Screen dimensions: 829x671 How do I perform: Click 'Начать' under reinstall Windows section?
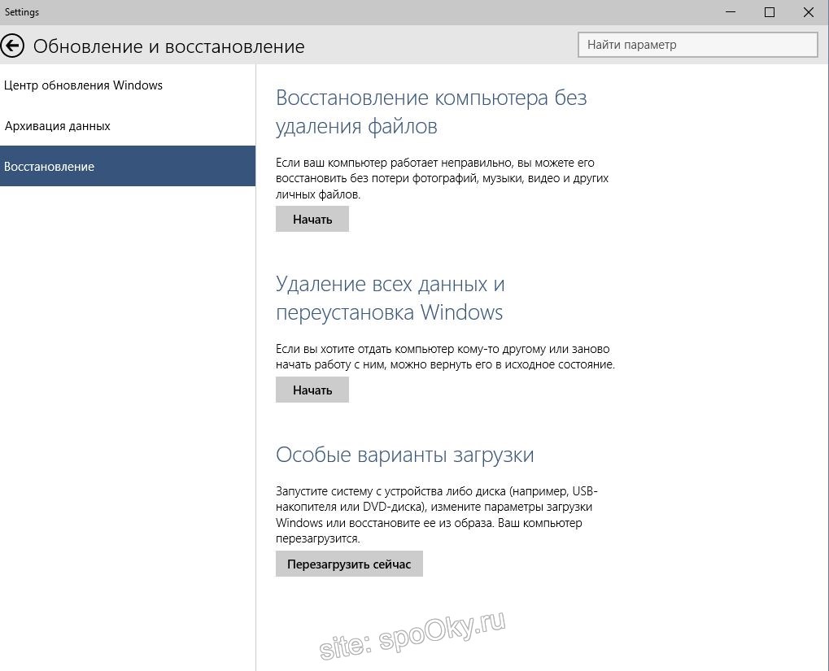pyautogui.click(x=312, y=390)
